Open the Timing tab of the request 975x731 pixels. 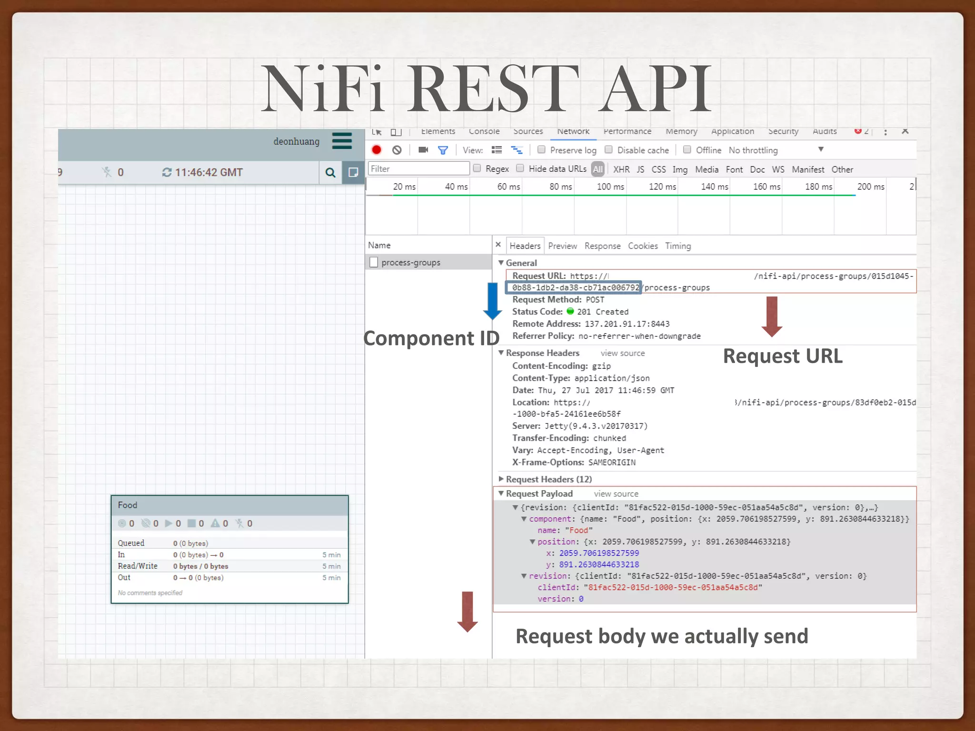point(678,246)
